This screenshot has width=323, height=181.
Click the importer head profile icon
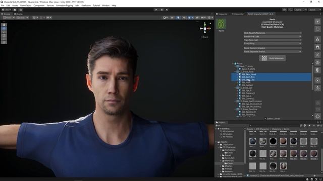click(x=317, y=70)
